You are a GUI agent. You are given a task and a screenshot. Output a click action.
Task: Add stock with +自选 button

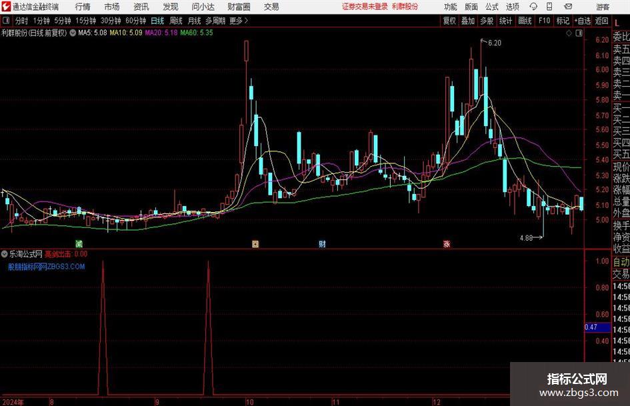pos(582,21)
